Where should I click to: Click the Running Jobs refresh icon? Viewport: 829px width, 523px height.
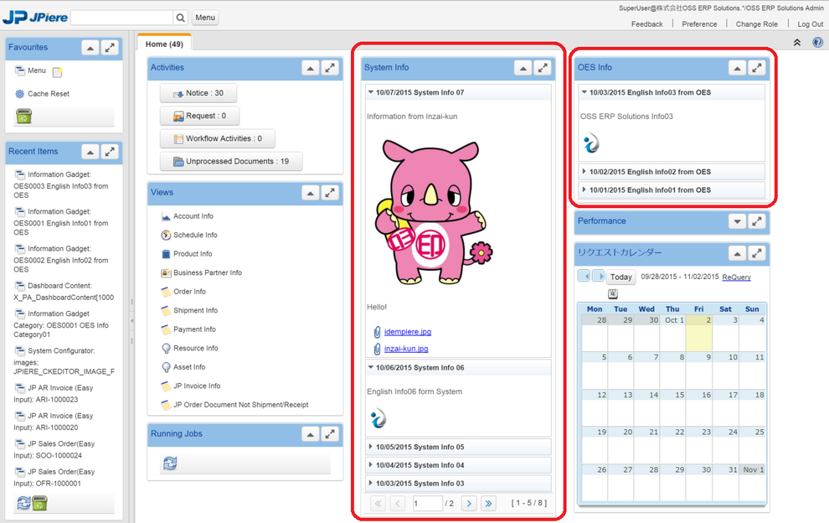tap(170, 463)
